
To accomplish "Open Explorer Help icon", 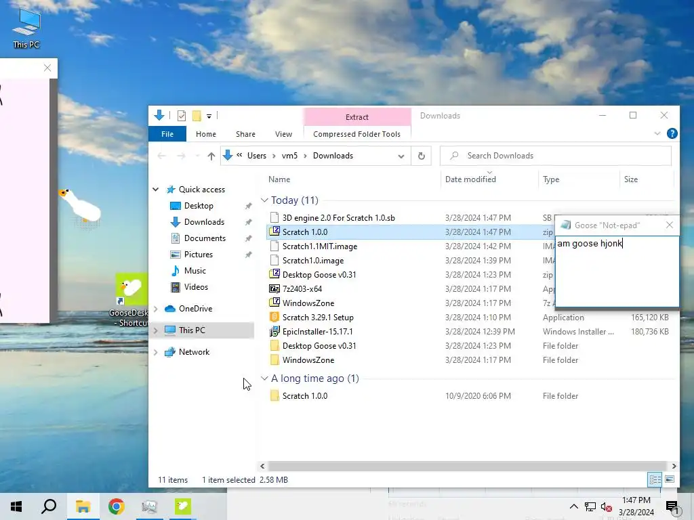I will coord(672,133).
